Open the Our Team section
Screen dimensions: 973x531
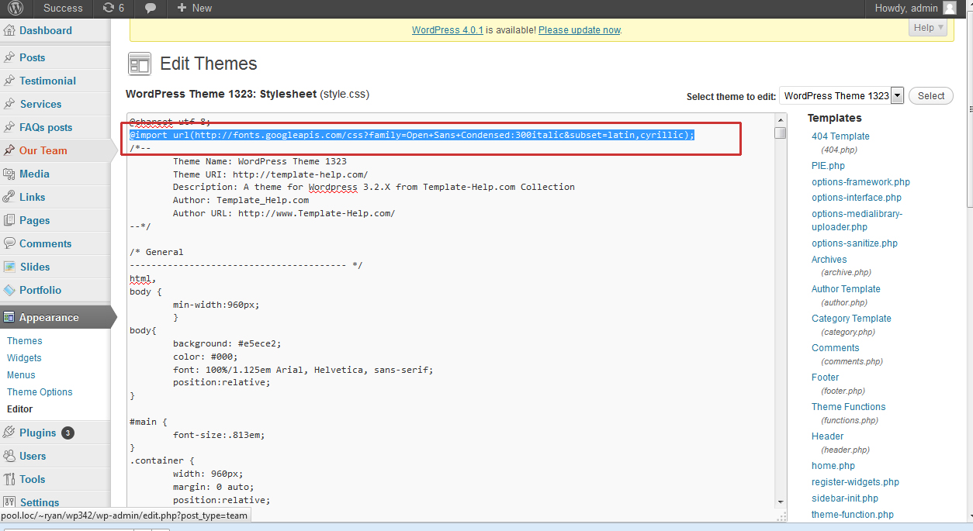point(43,150)
